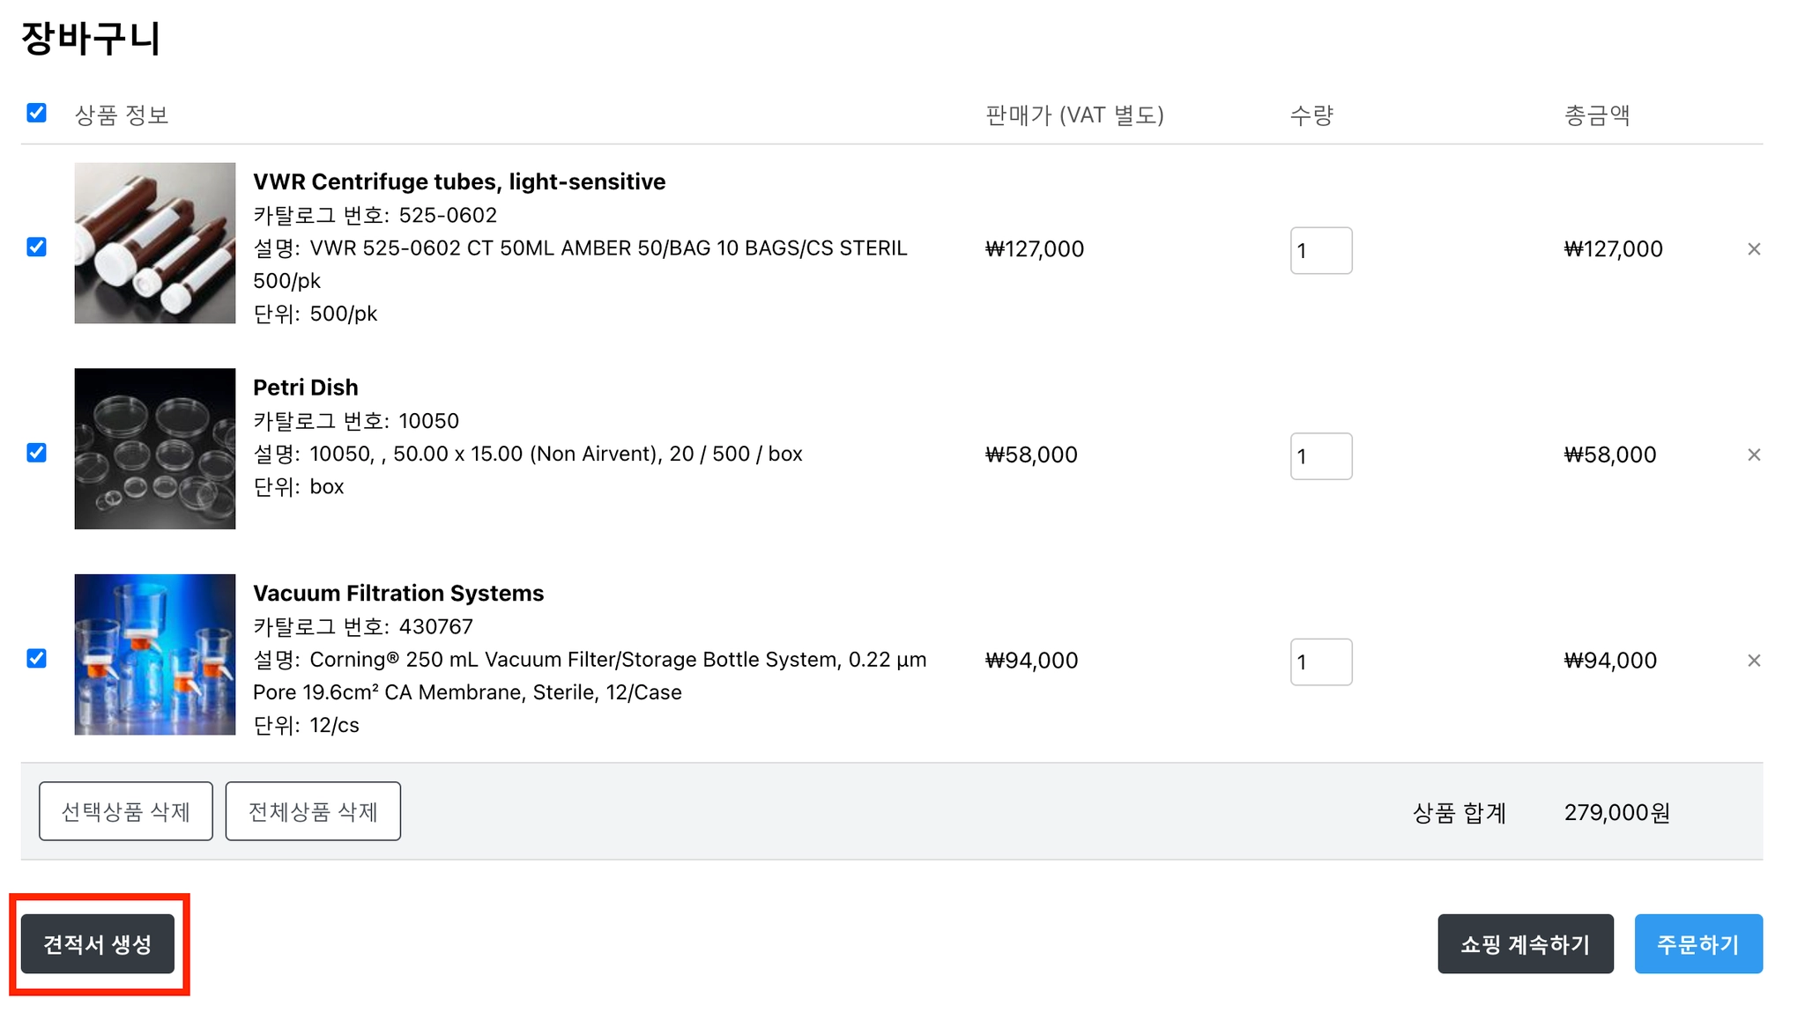
Task: Click the catalog number 10050 line
Action: click(x=356, y=421)
